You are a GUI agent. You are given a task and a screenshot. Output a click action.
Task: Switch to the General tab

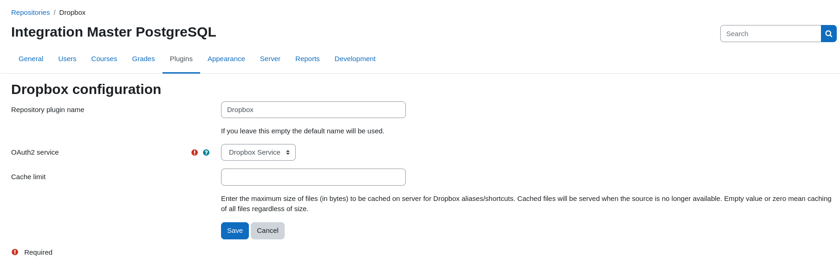[31, 59]
